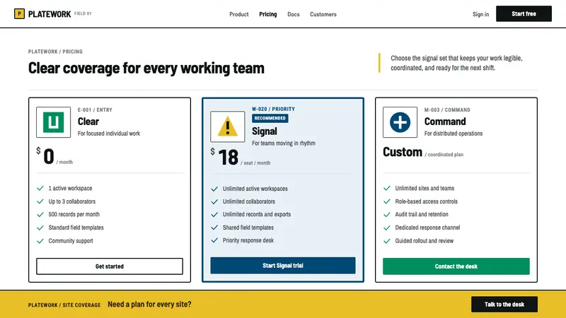Click the 'Custom' coordinated plan price
The height and width of the screenshot is (318, 566).
[x=423, y=152]
